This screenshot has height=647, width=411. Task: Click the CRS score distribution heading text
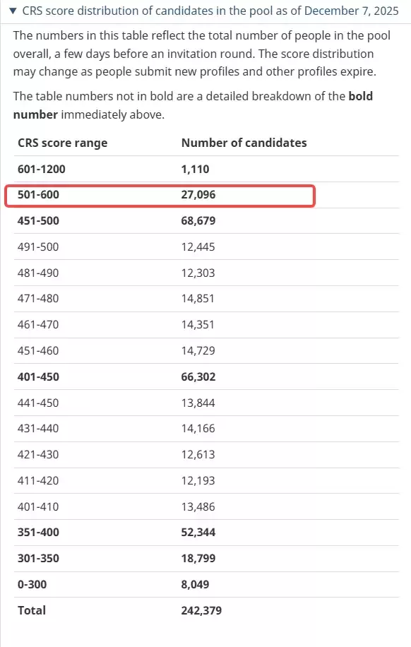[x=210, y=11]
